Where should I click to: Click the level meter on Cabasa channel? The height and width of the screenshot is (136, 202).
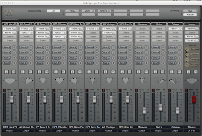click(170, 105)
